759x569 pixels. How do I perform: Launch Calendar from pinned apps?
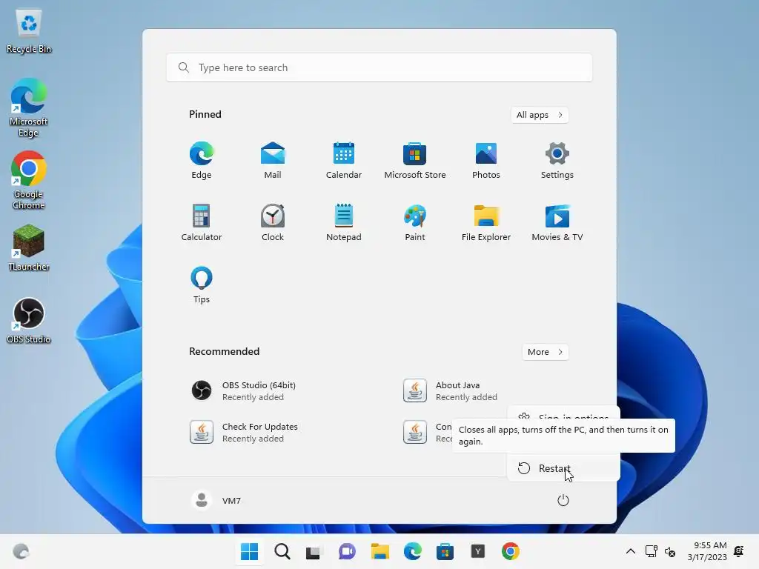click(x=344, y=161)
